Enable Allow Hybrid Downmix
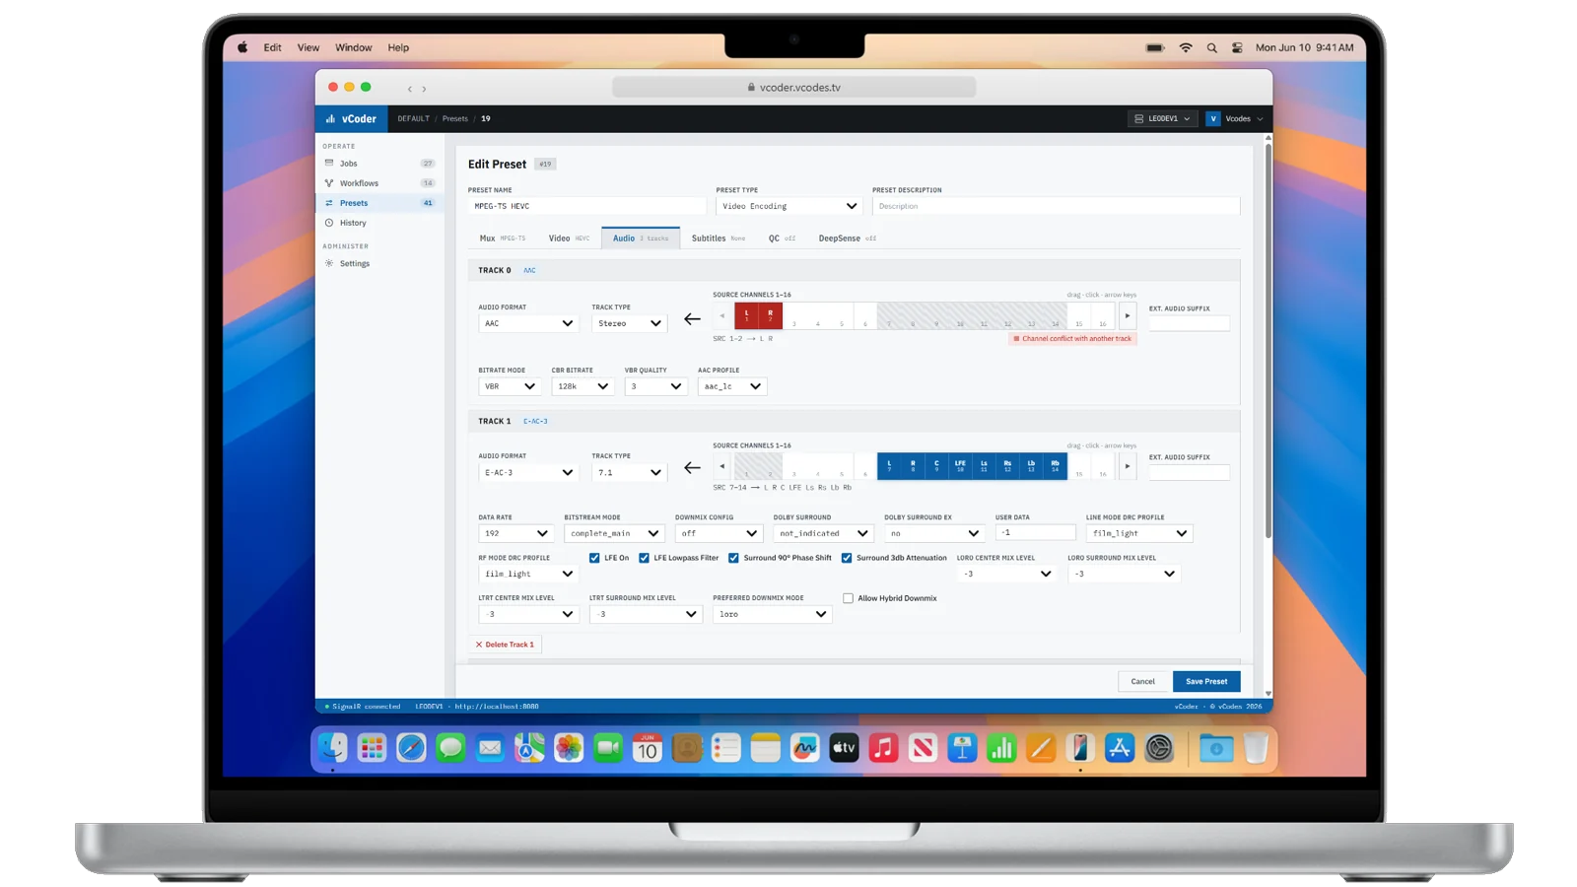 tap(848, 598)
